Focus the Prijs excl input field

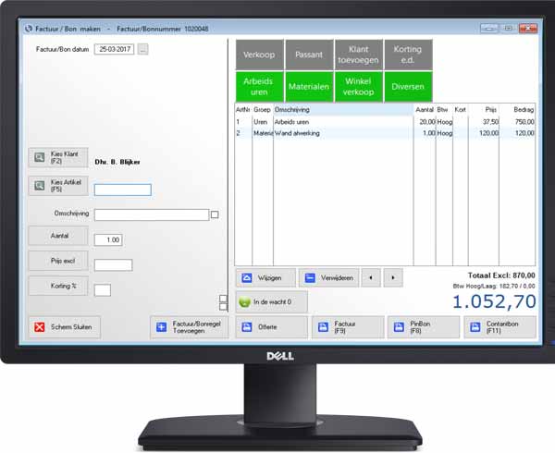tap(113, 265)
